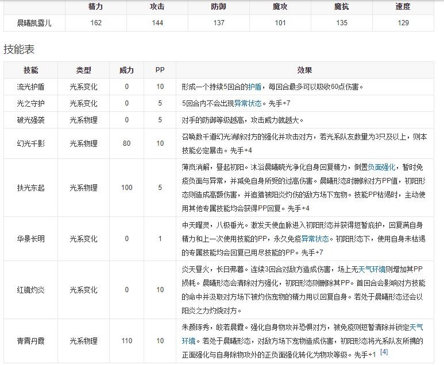Open the 护盾 link in 流光护盾 effect
This screenshot has height=365, width=444.
coord(254,87)
